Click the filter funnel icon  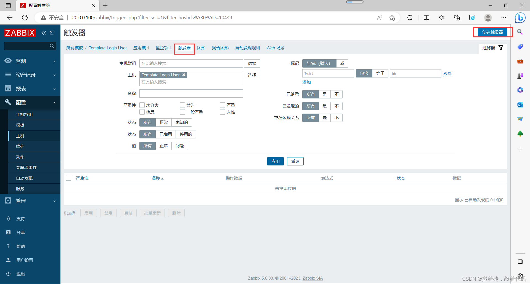click(501, 48)
